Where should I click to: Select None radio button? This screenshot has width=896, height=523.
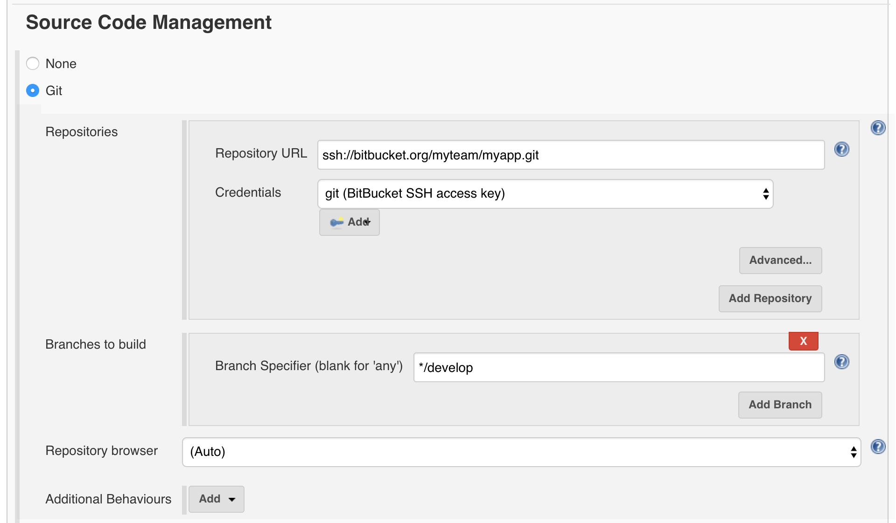click(32, 63)
